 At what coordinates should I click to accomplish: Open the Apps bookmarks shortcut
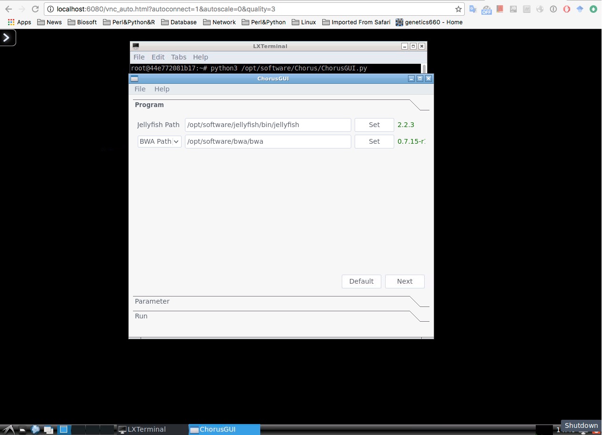[x=20, y=22]
